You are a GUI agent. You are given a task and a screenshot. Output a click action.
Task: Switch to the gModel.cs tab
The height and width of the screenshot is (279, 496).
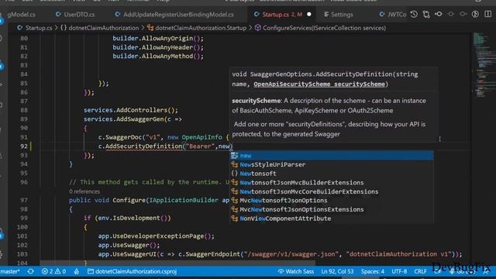pyautogui.click(x=22, y=15)
